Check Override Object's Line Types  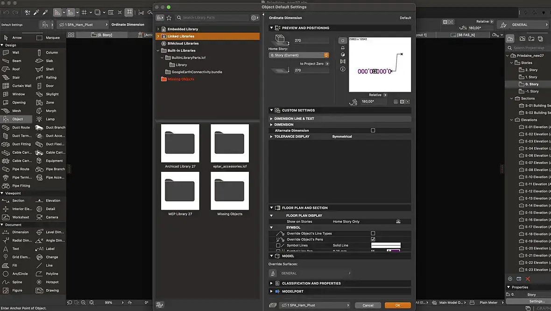pyautogui.click(x=373, y=233)
